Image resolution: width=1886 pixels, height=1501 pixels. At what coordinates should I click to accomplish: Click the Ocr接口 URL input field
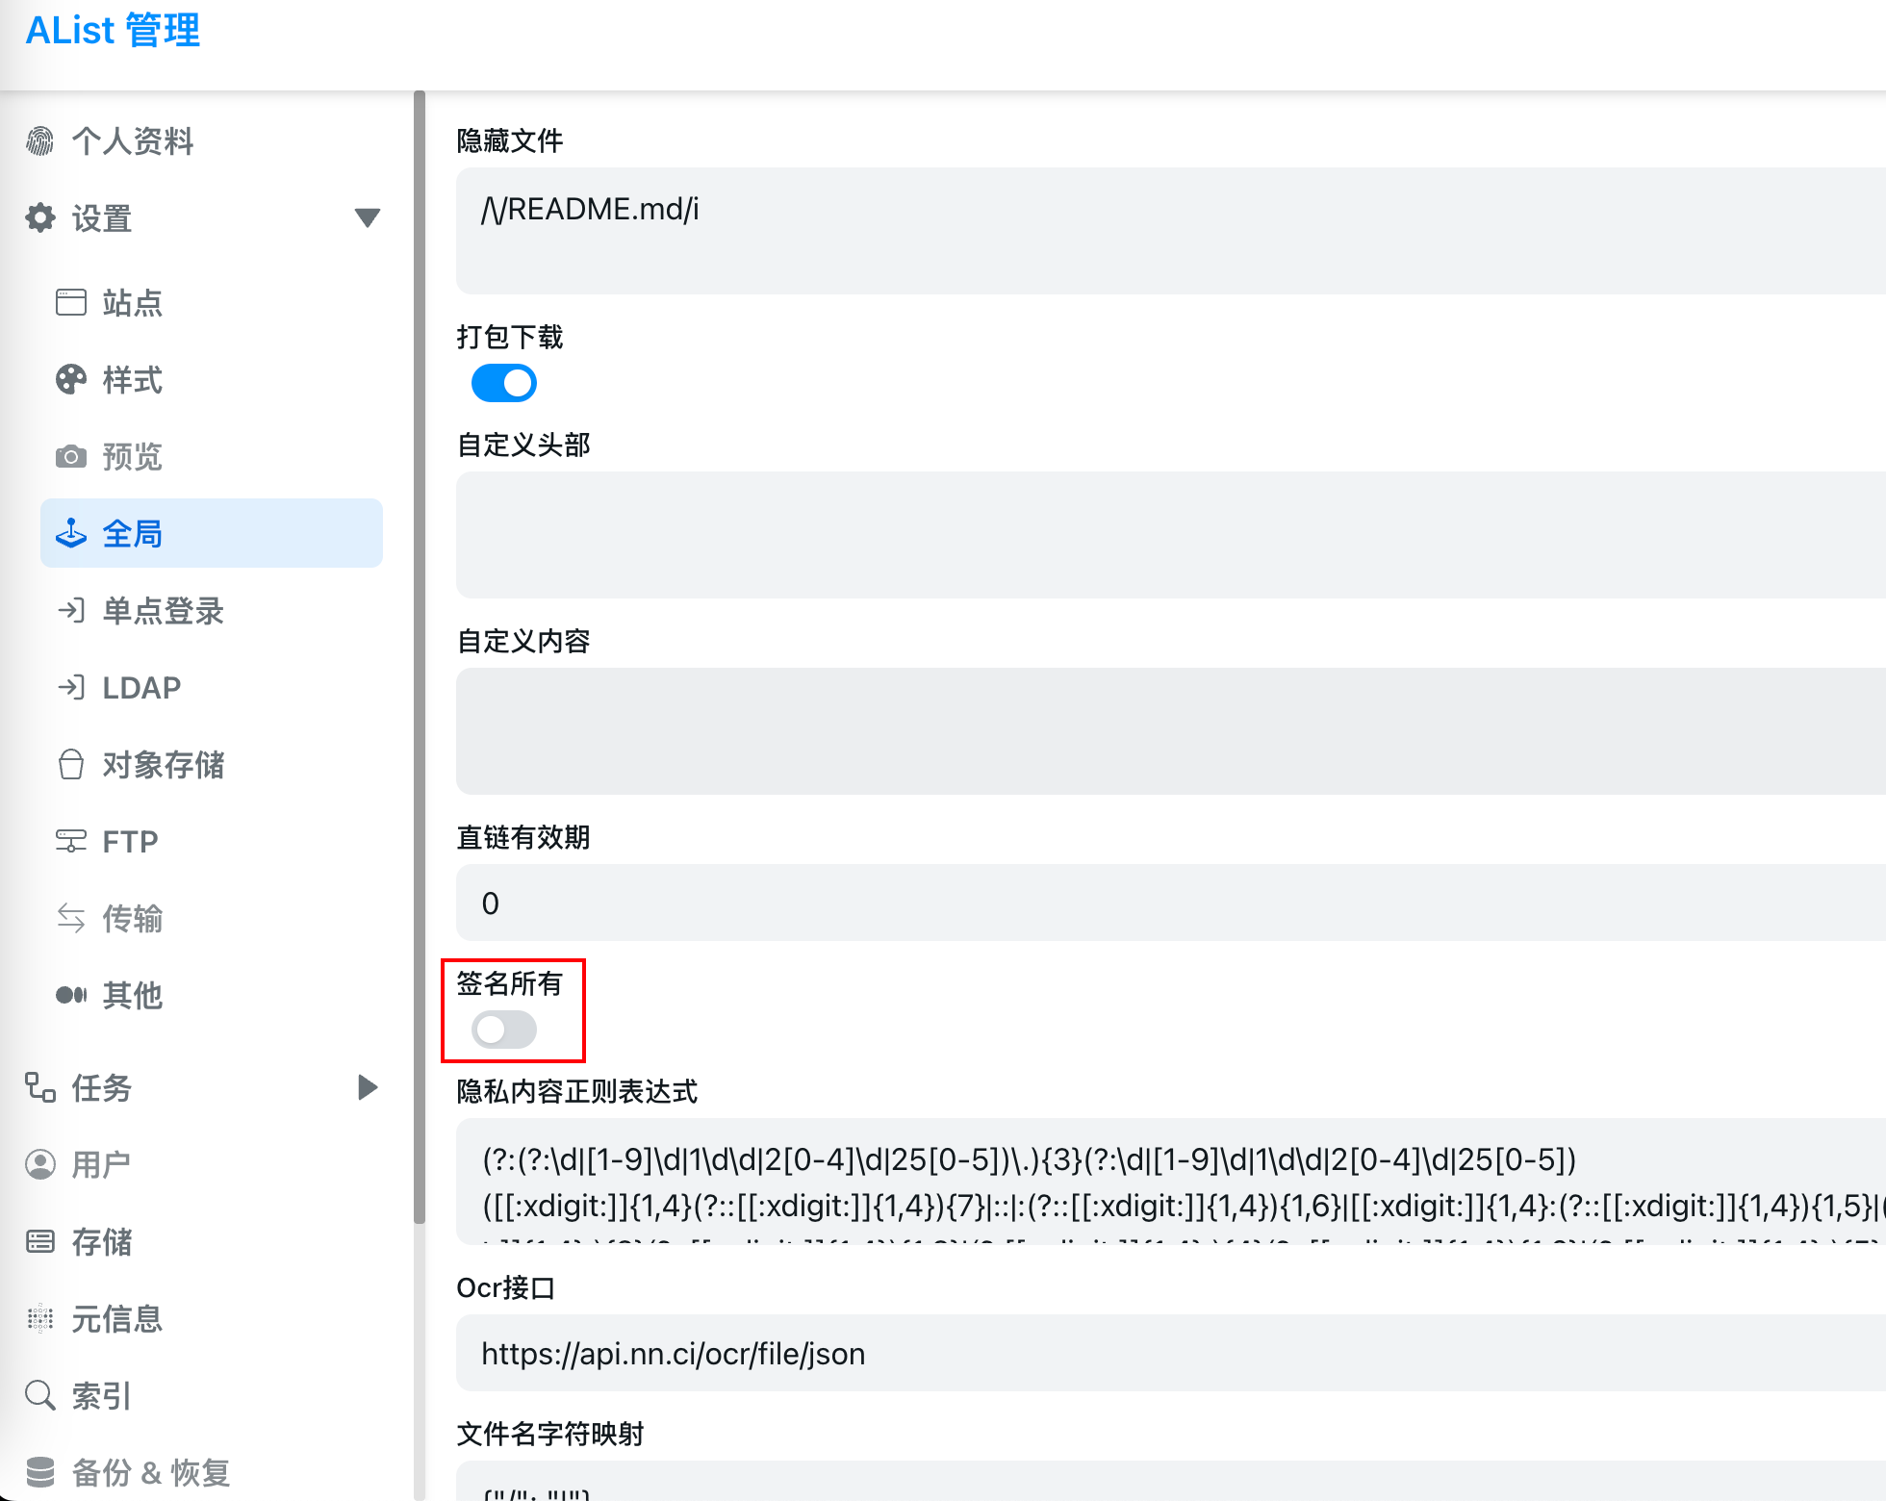click(x=1171, y=1353)
